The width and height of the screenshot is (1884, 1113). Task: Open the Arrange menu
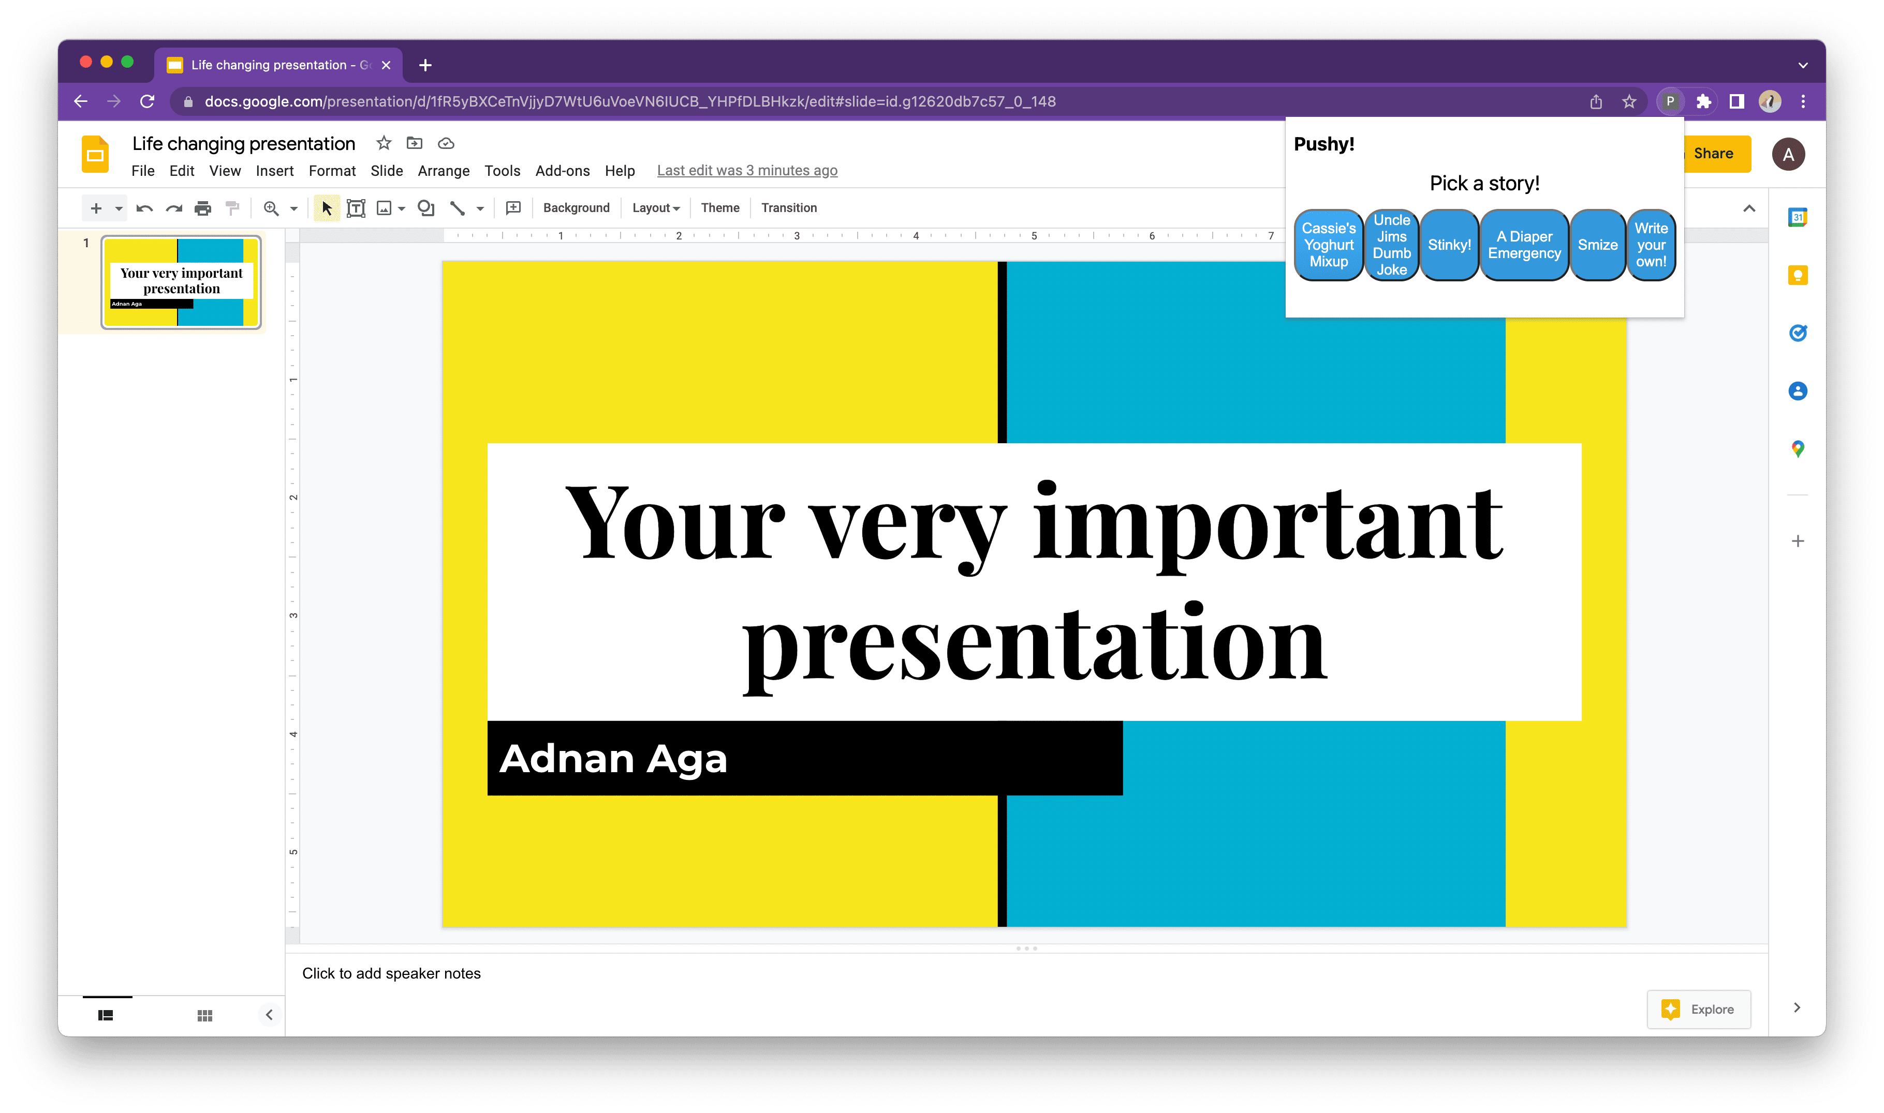(x=443, y=171)
